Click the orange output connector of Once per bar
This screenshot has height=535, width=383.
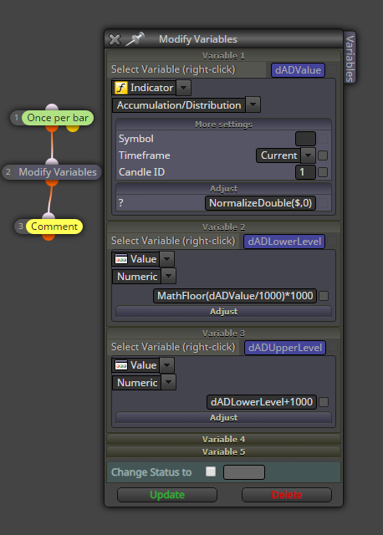click(52, 128)
